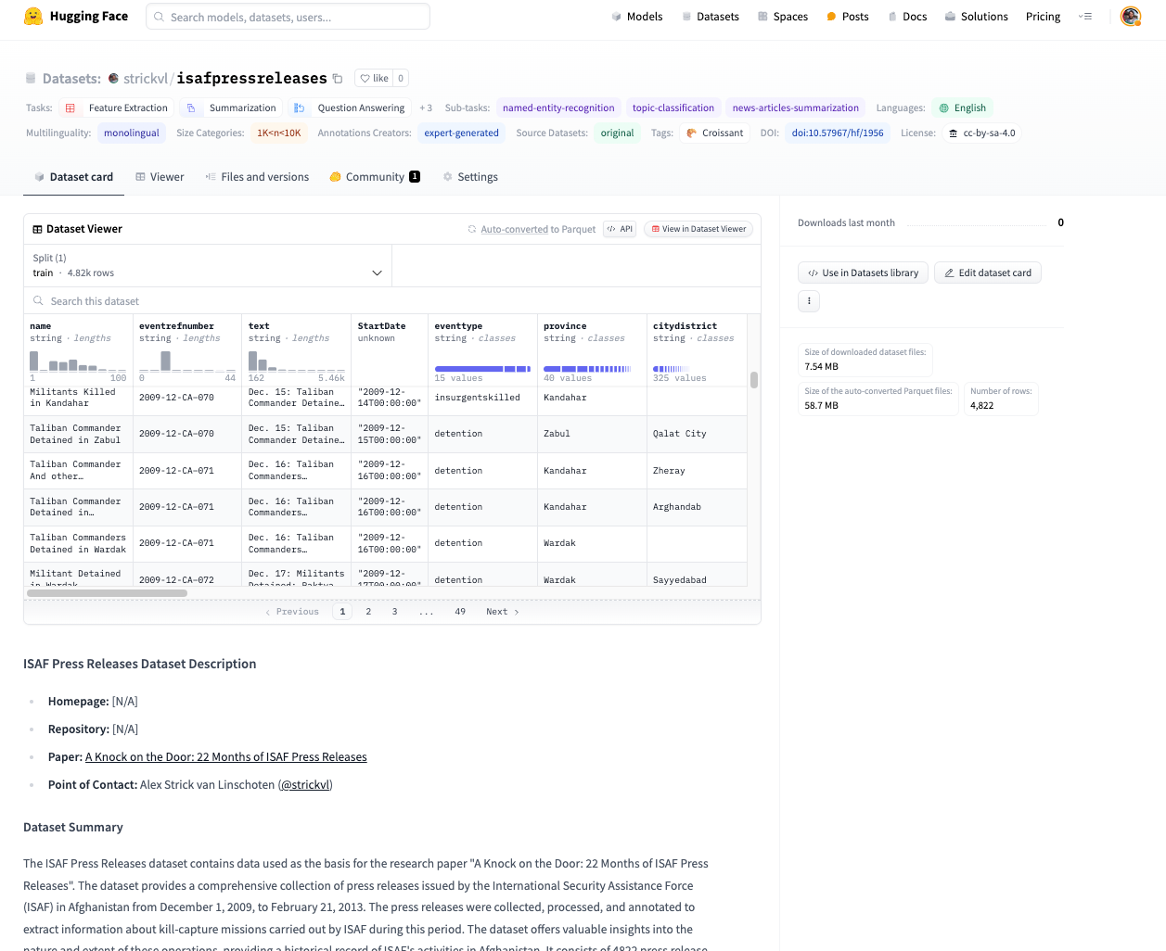Expand the +3 additional tasks
The image size is (1166, 951).
click(426, 108)
